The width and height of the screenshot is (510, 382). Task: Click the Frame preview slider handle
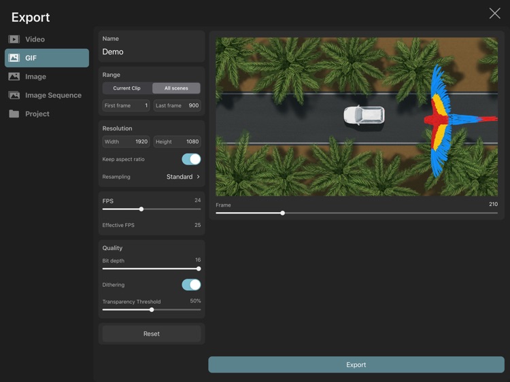click(x=283, y=213)
